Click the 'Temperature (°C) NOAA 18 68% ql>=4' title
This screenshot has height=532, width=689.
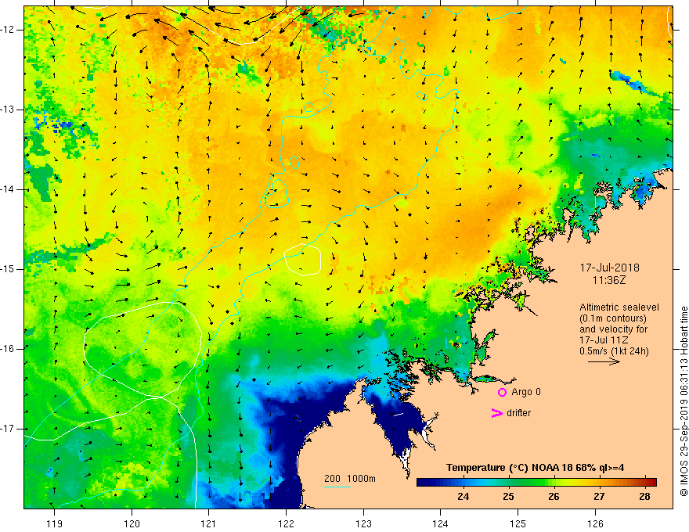536,468
